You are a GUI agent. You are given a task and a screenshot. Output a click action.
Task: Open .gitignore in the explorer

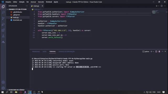(x=16, y=15)
